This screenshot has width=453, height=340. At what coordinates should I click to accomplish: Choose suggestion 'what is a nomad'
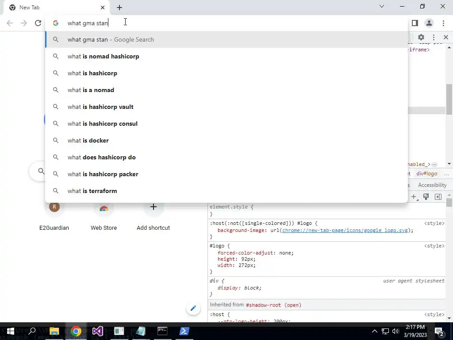pyautogui.click(x=226, y=90)
